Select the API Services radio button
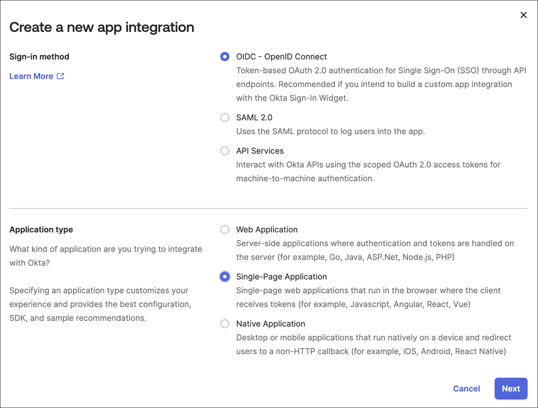The width and height of the screenshot is (538, 408). tap(224, 151)
